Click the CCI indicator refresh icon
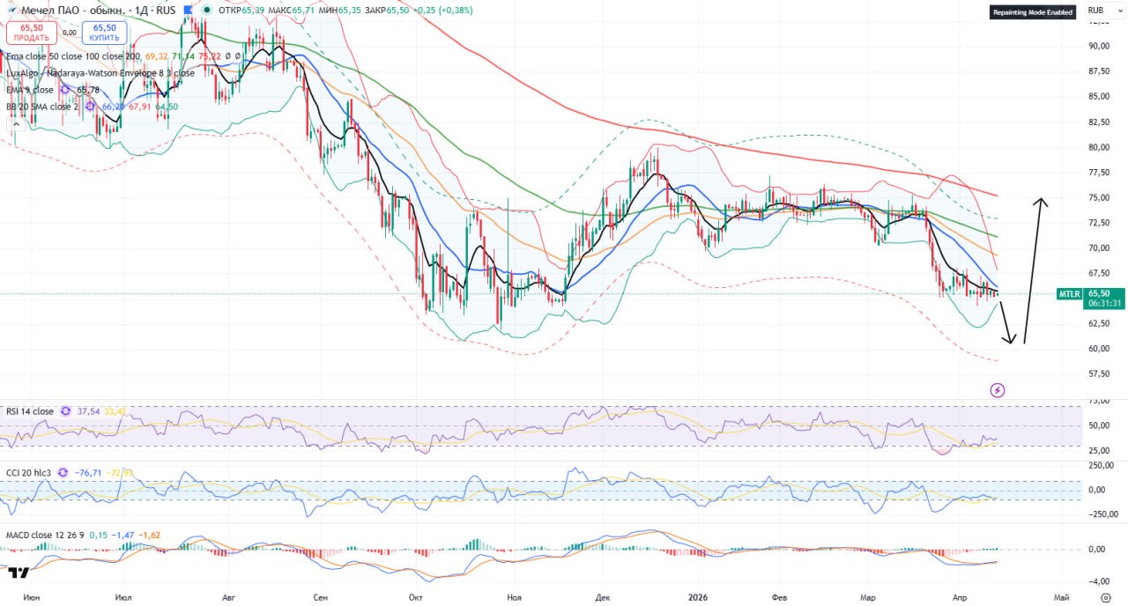1128x606 pixels. (63, 473)
